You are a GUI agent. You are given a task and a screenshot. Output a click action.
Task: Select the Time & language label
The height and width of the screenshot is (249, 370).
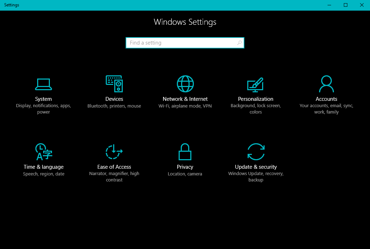coord(44,167)
